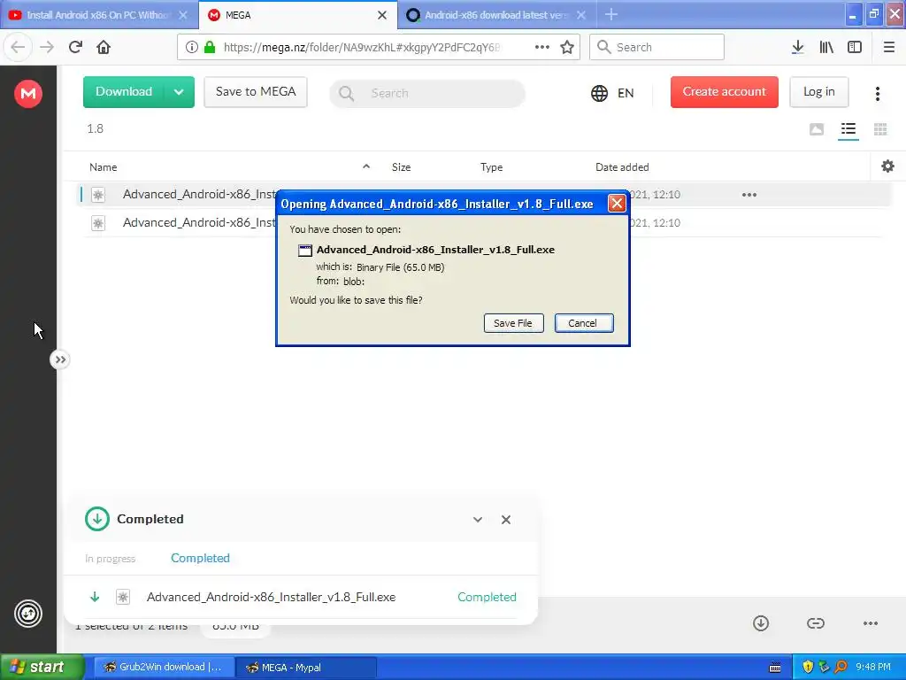Open the Download button dropdown arrow
The image size is (906, 680).
[179, 92]
